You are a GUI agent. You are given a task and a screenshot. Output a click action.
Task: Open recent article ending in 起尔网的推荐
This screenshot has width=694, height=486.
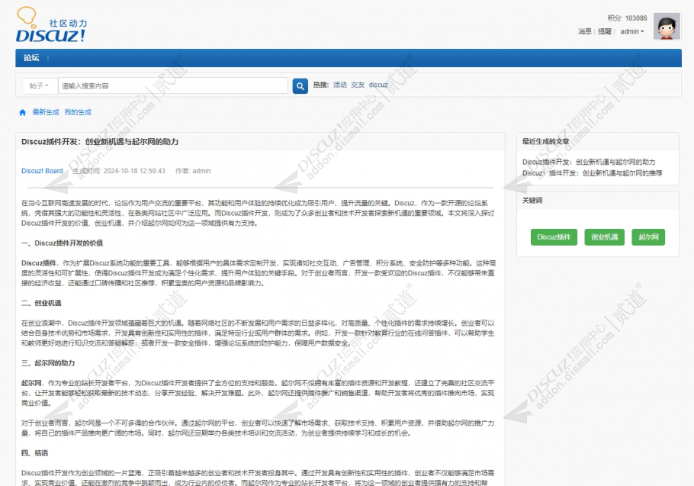coord(593,173)
